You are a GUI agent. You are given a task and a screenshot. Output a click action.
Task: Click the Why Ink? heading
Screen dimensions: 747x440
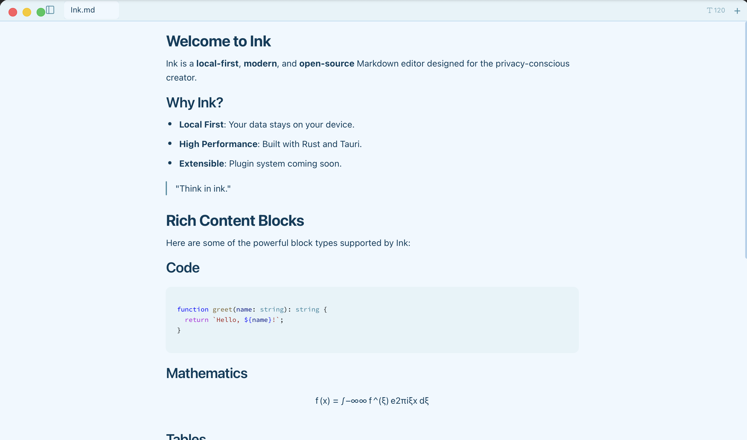[x=194, y=103]
